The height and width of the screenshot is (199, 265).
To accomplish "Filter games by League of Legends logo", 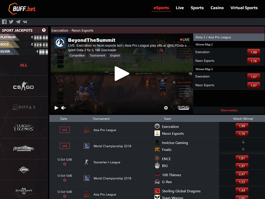I will 24,128.
